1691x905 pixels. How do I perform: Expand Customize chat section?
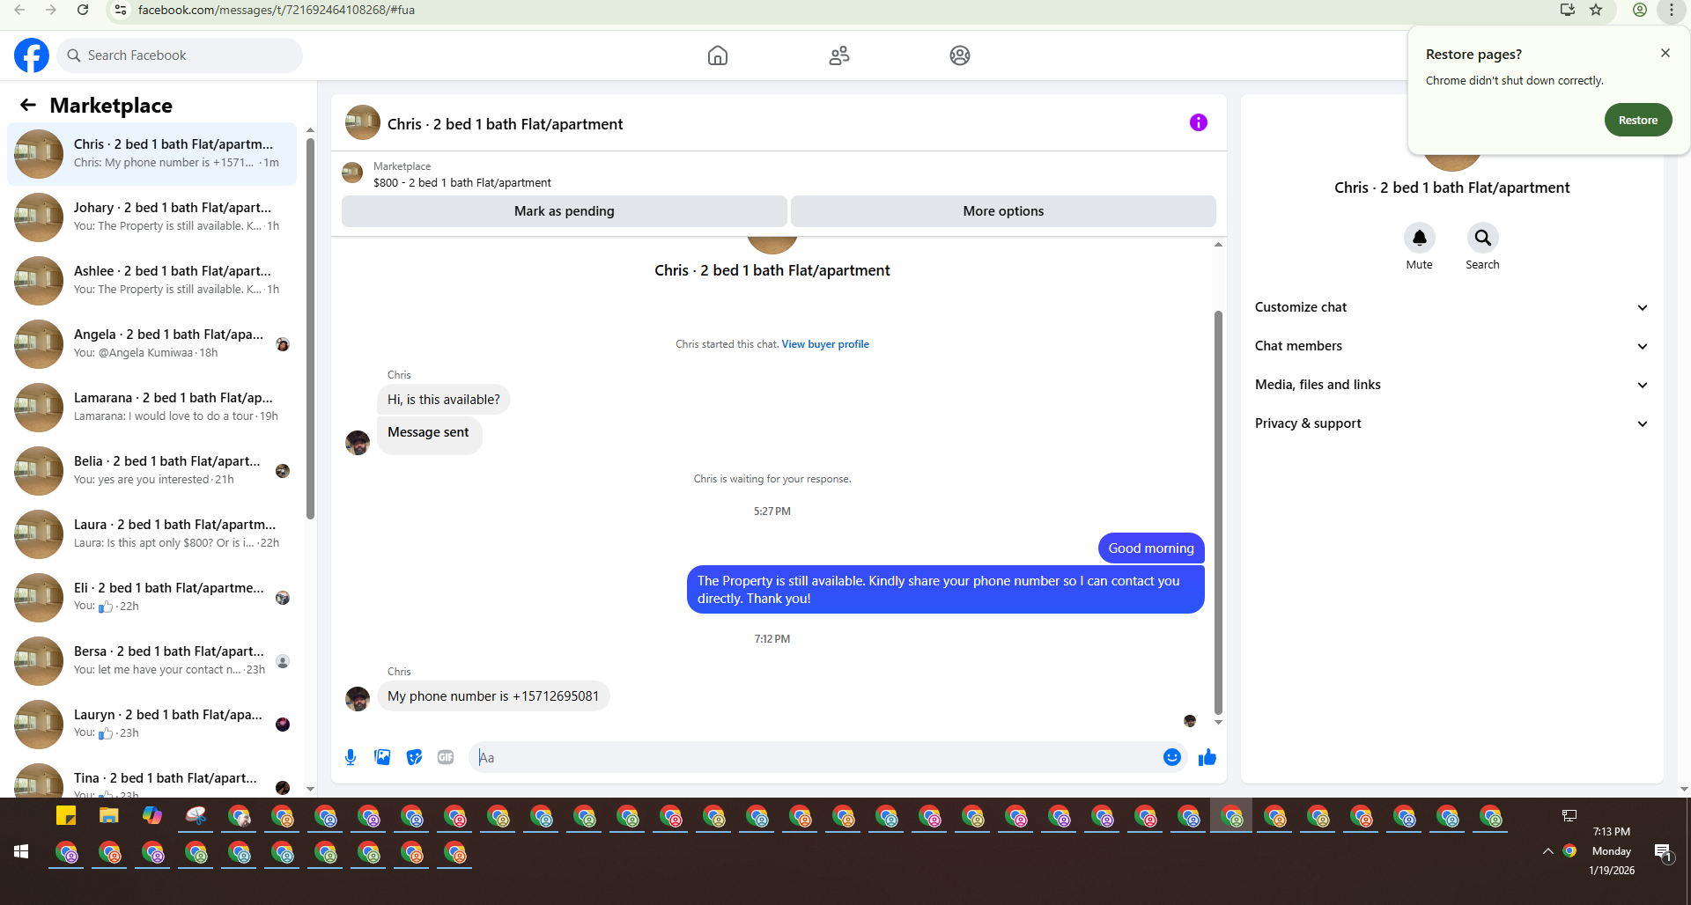pyautogui.click(x=1451, y=307)
